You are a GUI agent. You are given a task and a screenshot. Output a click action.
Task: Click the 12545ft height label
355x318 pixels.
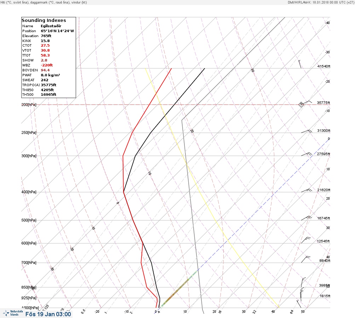[x=323, y=241]
